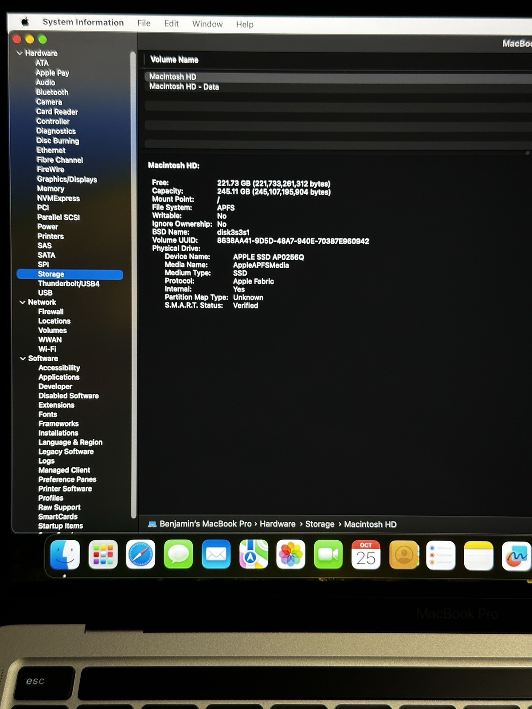The width and height of the screenshot is (532, 709).
Task: Click Macintosh HD in the path bar
Action: point(370,524)
